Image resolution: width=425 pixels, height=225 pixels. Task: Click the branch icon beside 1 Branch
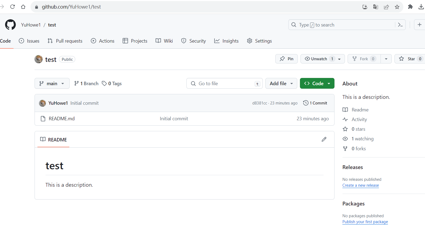(76, 84)
